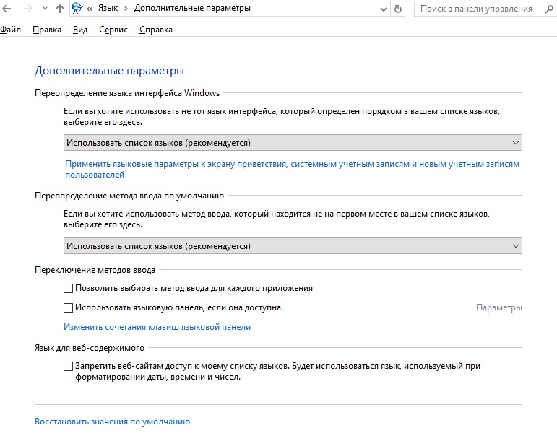Open the Сервис menu
The width and height of the screenshot is (557, 441).
click(113, 30)
